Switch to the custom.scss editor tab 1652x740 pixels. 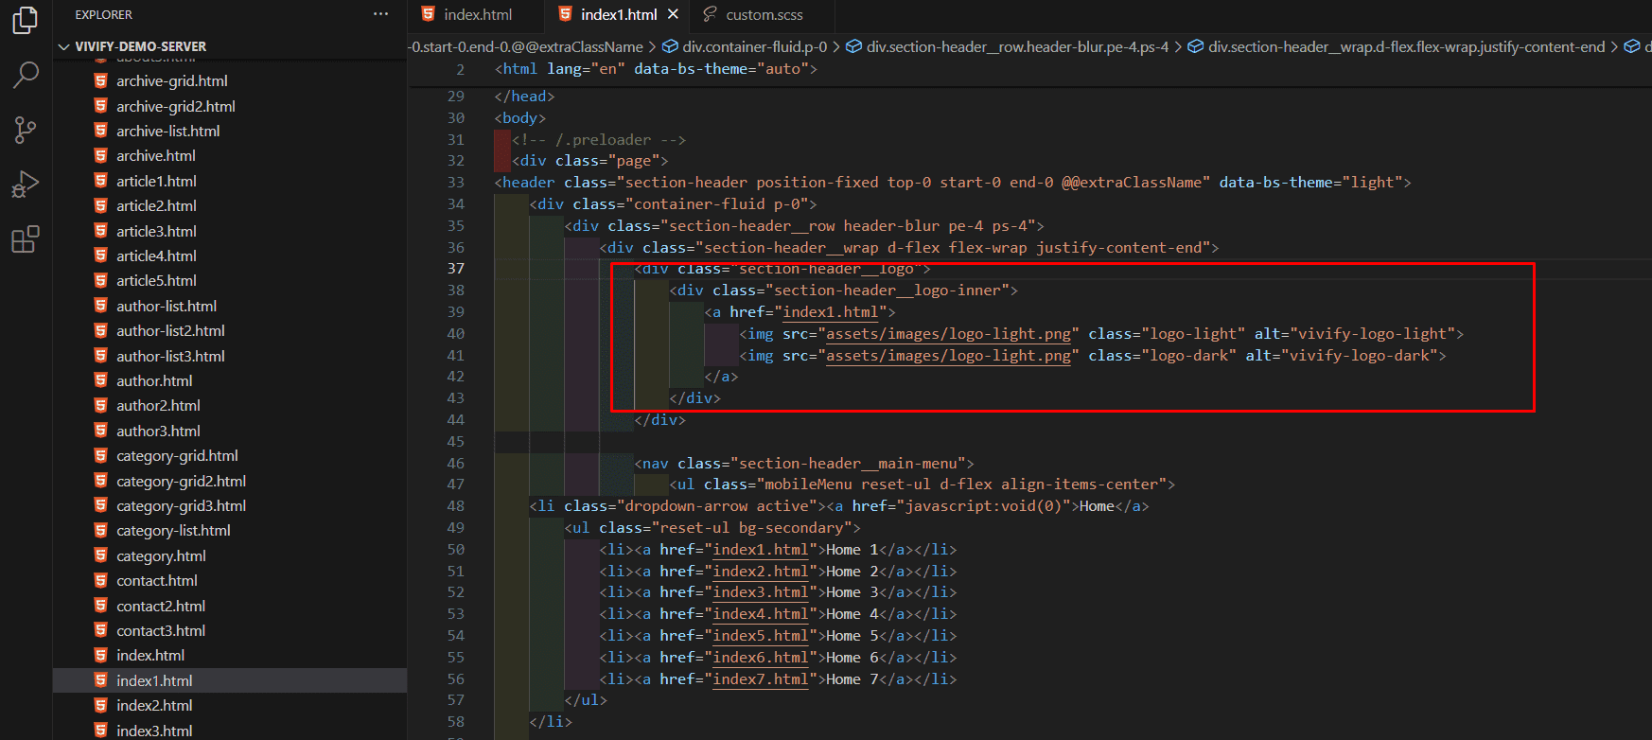coord(764,14)
